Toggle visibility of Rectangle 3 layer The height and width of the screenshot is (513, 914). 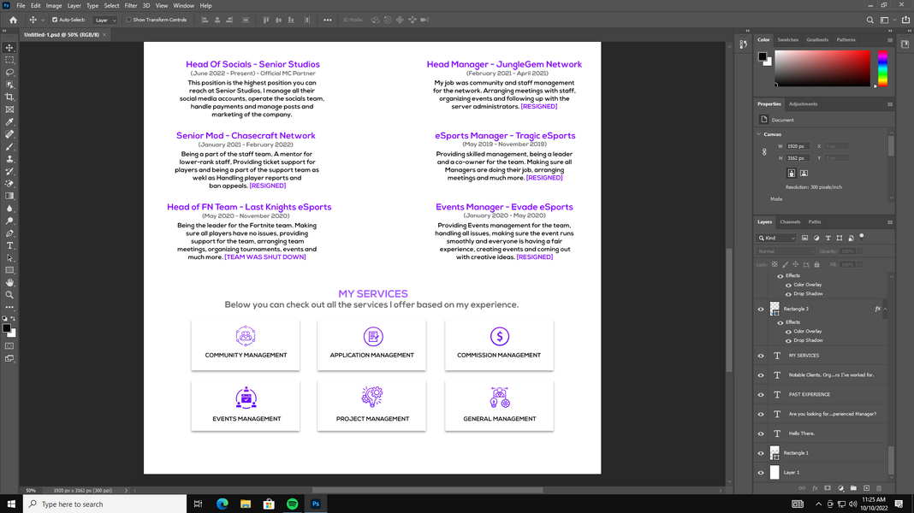761,310
